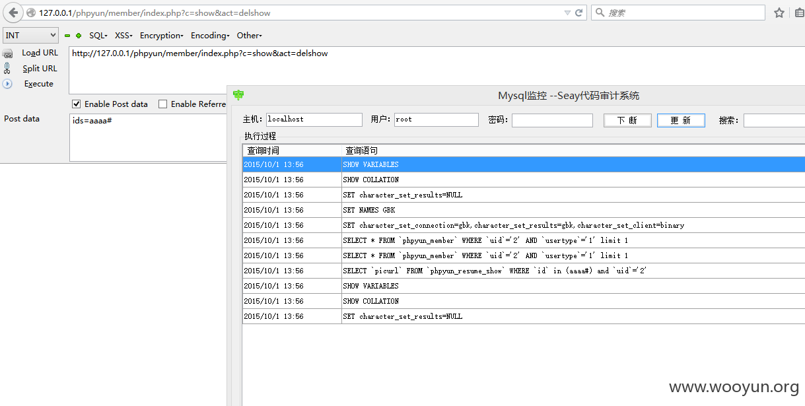Click the Execute play icon
Image resolution: width=805 pixels, height=406 pixels.
pos(7,84)
